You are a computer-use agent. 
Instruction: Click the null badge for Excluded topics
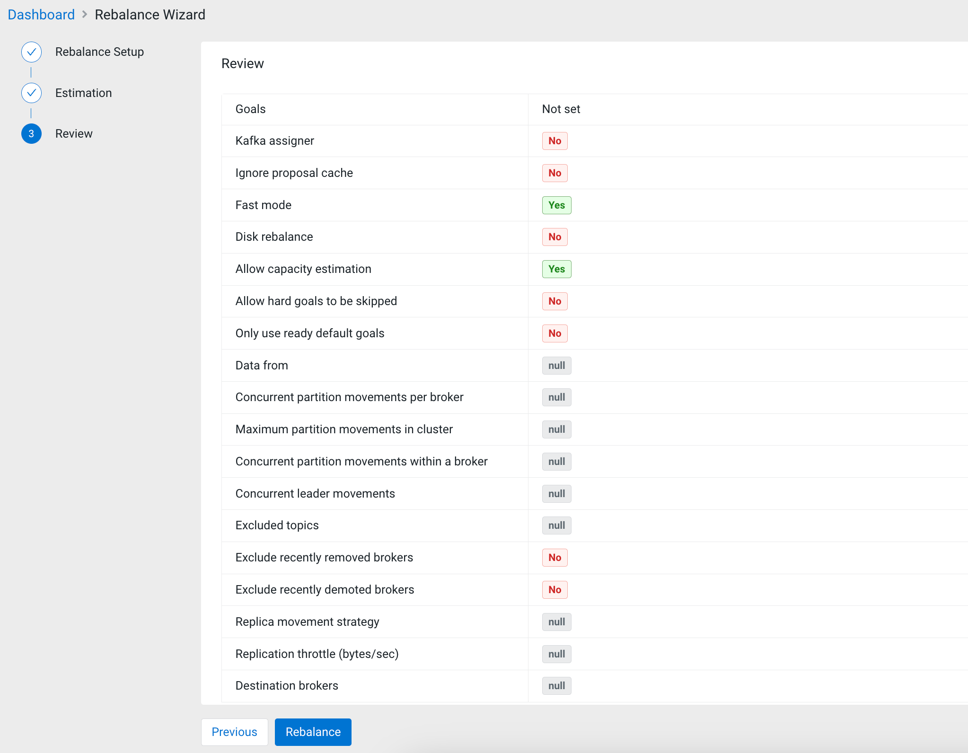(x=556, y=525)
